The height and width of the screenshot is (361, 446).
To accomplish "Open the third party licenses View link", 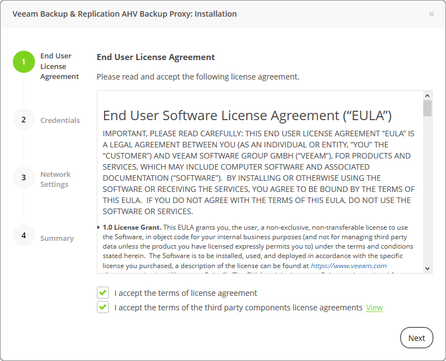I will 374,308.
